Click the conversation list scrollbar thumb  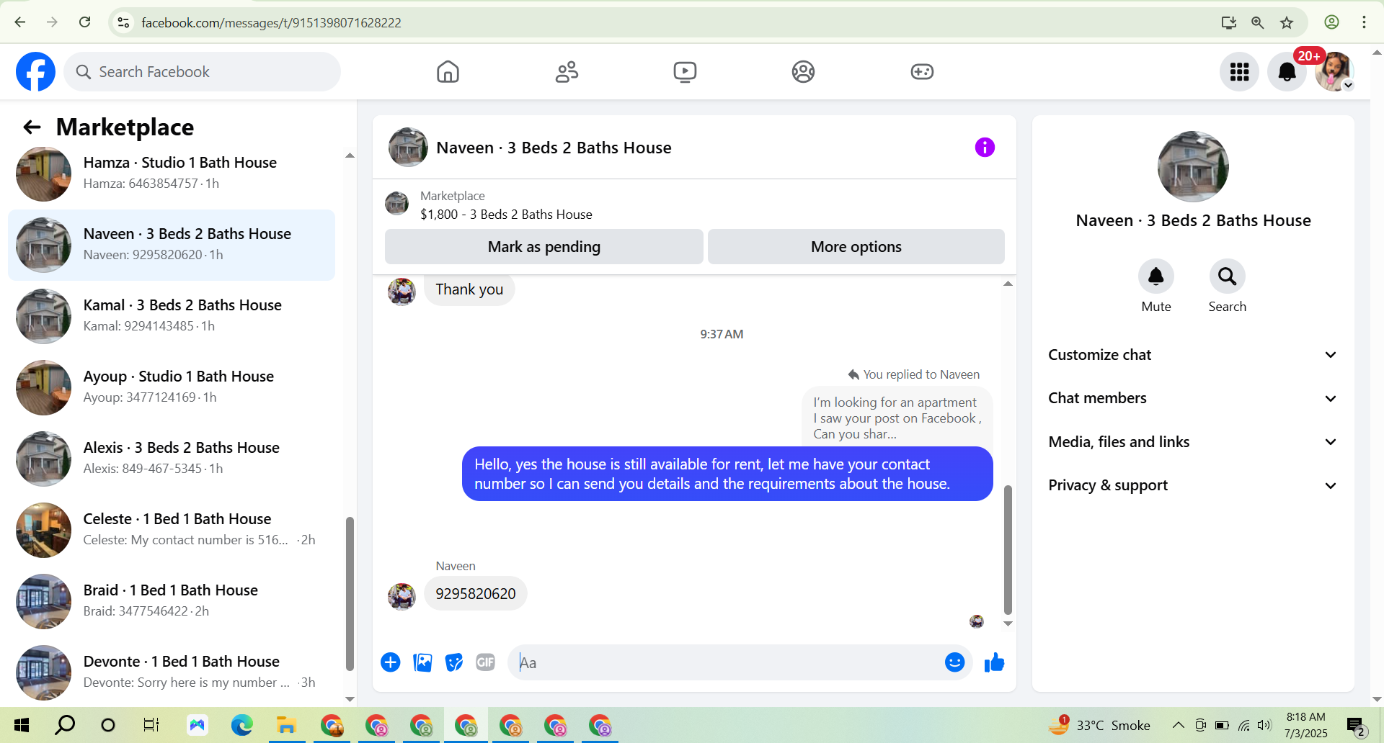coord(350,594)
